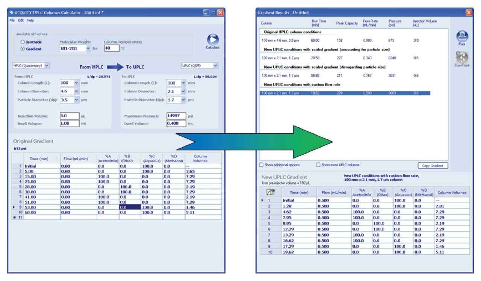The height and width of the screenshot is (281, 481).
Task: Click New UPLC Gradient row with time 8.95
Action: tap(365, 223)
